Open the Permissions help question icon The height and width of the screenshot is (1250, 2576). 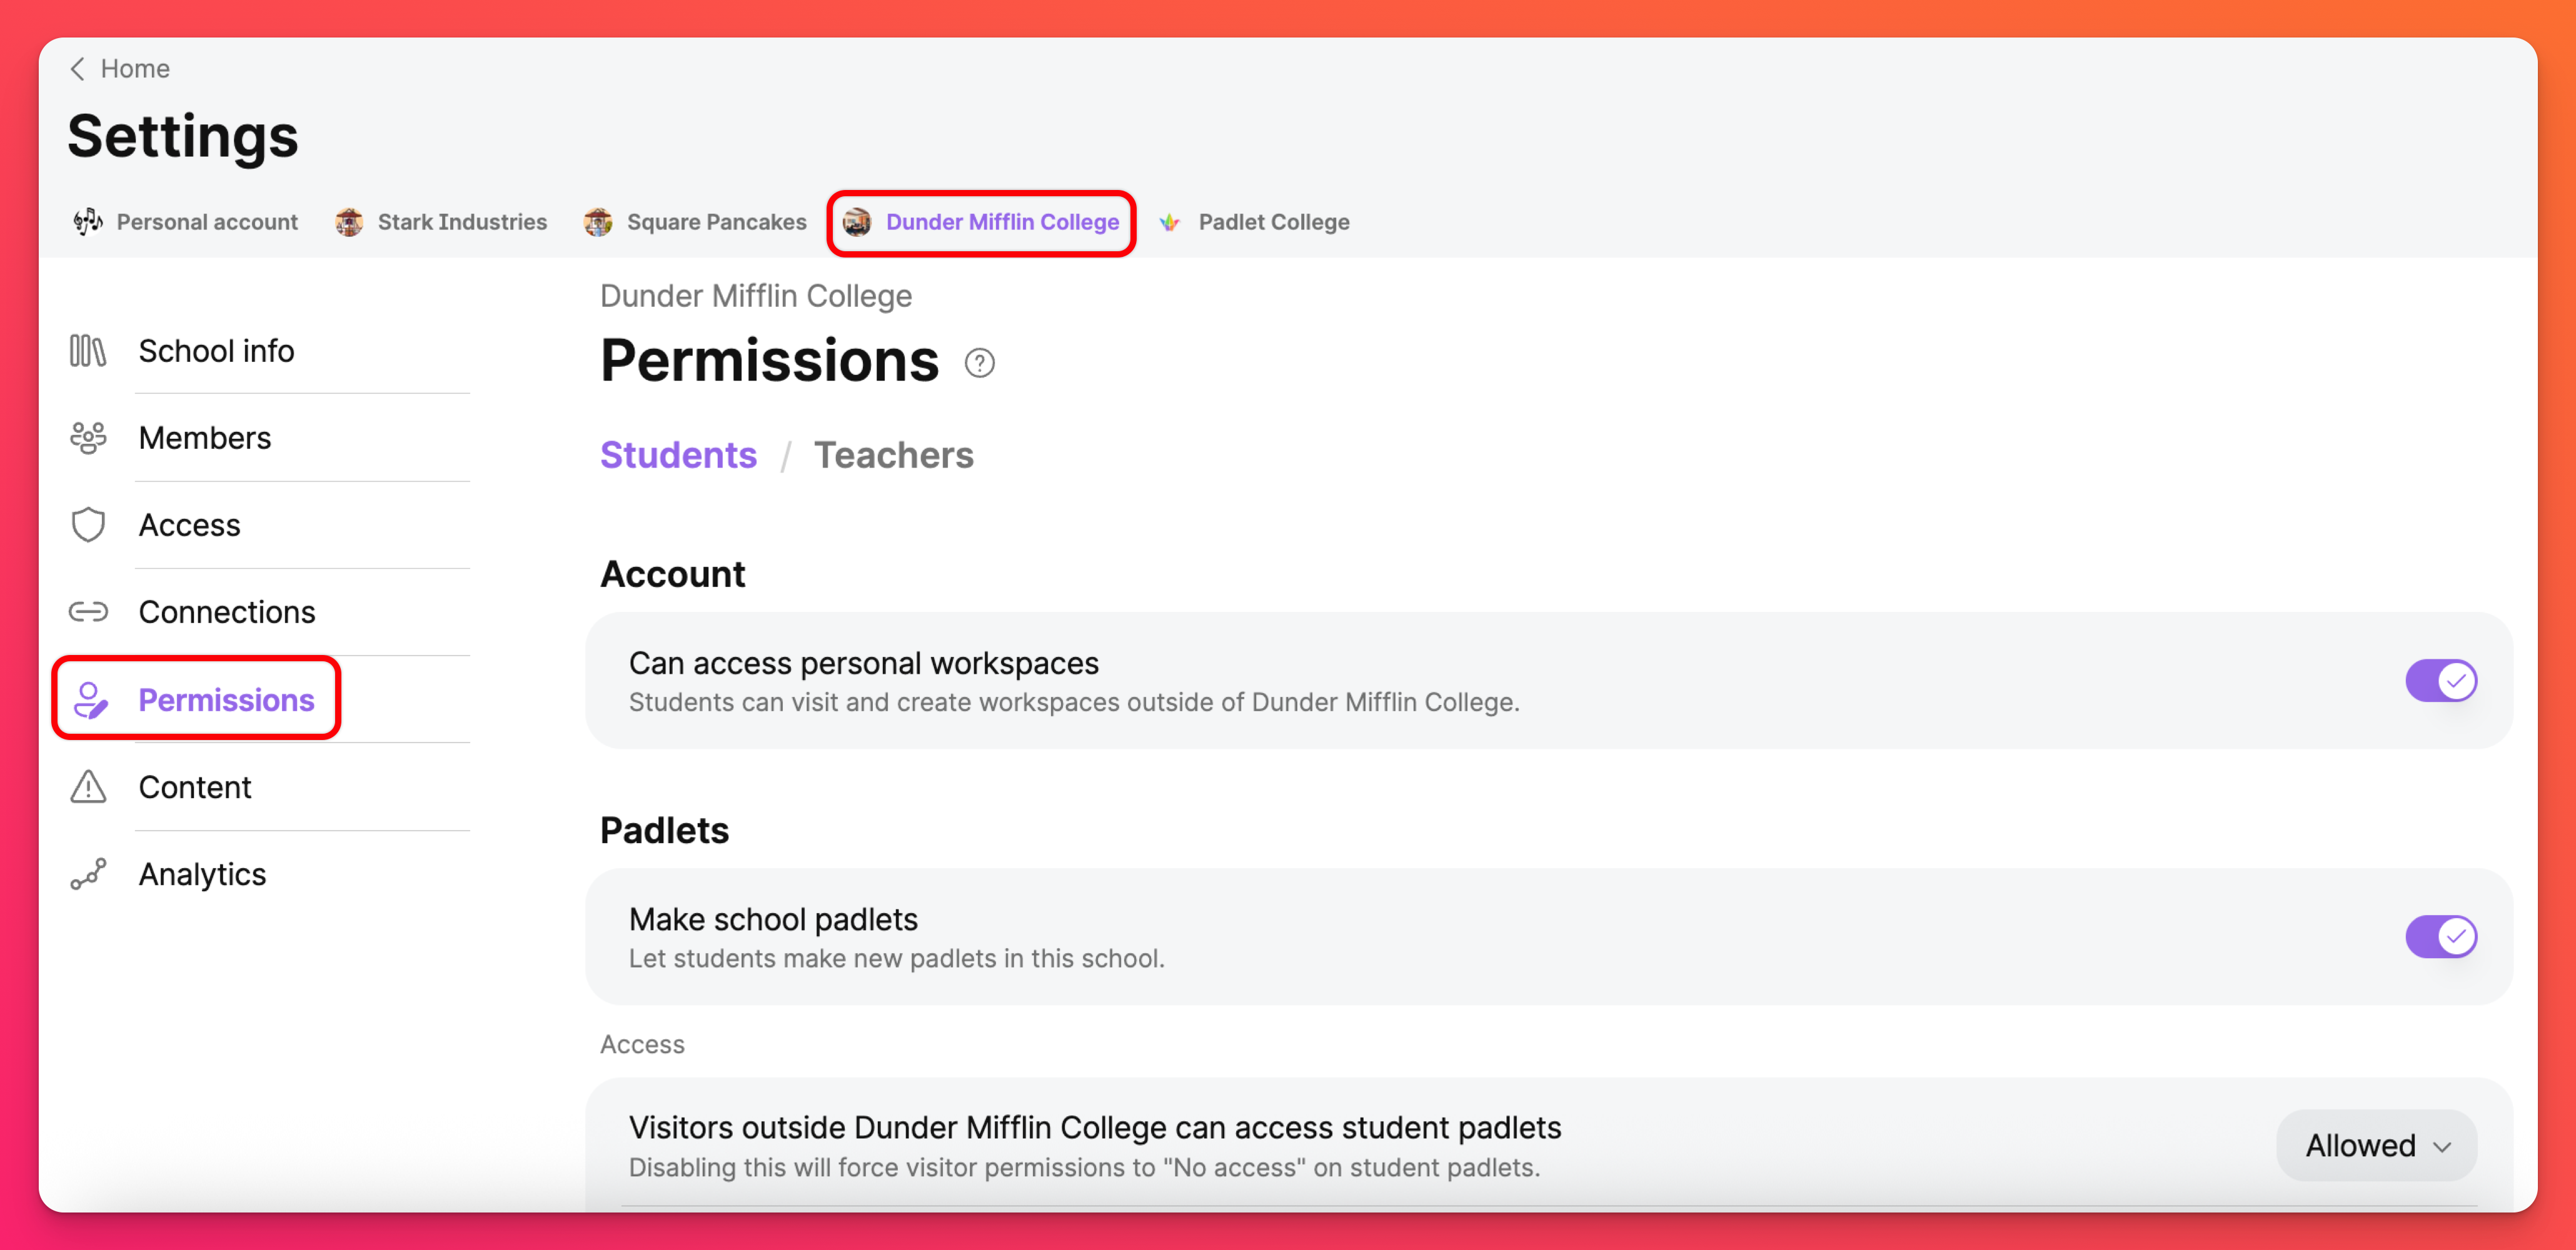click(x=979, y=363)
